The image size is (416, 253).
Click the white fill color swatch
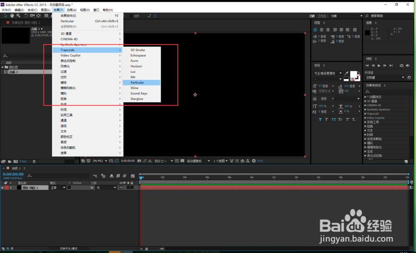point(353,74)
